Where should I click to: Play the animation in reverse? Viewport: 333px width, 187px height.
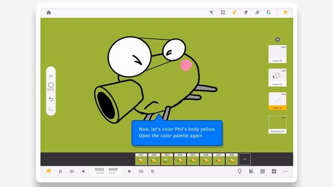(x=83, y=171)
